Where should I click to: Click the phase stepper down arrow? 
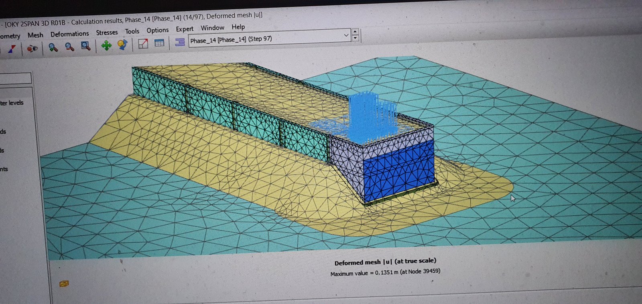(x=355, y=38)
